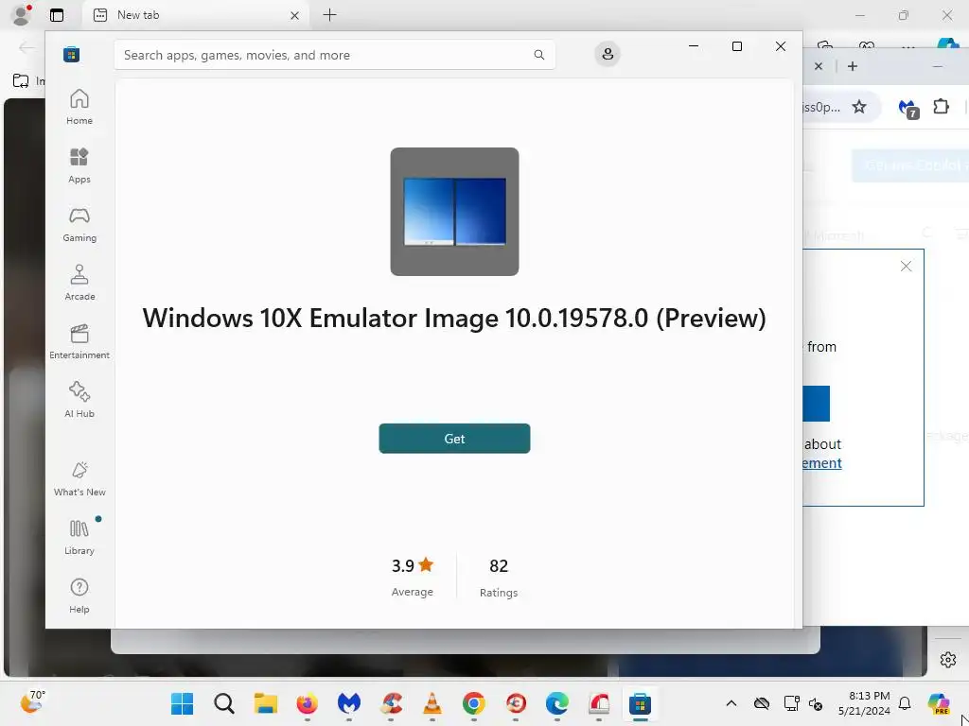Image resolution: width=969 pixels, height=726 pixels.
Task: Click the Windows 10X Emulator Image title
Action: tap(454, 318)
